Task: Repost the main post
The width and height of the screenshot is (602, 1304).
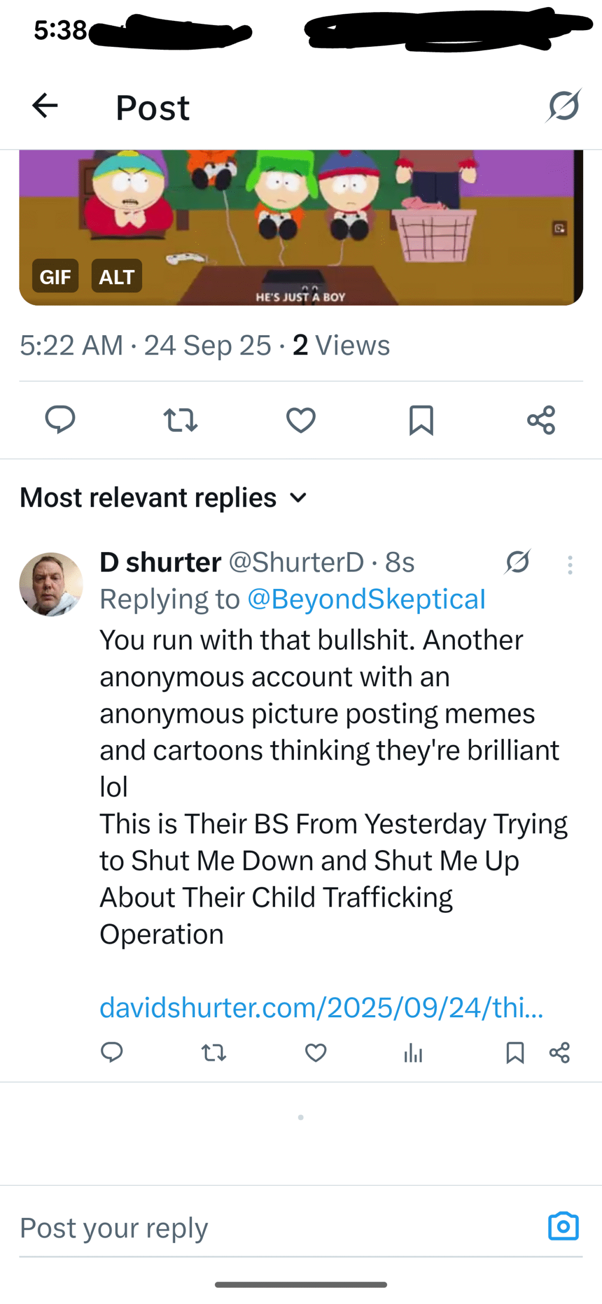Action: tap(180, 420)
